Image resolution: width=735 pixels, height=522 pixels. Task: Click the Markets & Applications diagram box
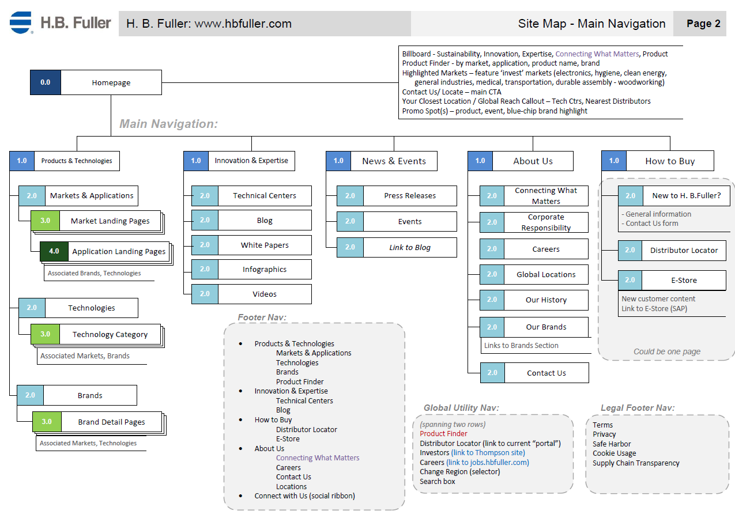pyautogui.click(x=78, y=196)
